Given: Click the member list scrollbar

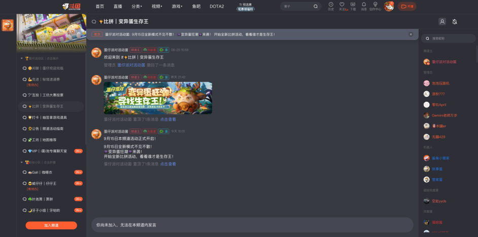Looking at the screenshot, I should coord(477,54).
